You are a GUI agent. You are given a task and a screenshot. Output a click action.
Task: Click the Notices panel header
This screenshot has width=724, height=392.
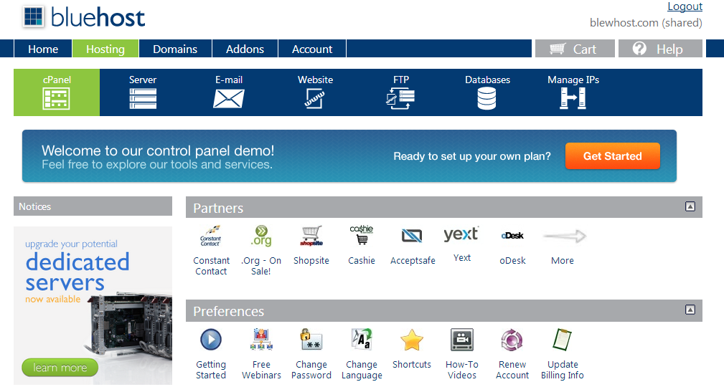pos(93,206)
